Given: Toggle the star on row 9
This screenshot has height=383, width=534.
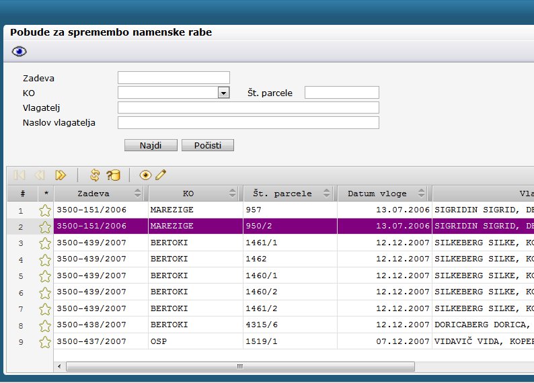Looking at the screenshot, I should point(45,342).
